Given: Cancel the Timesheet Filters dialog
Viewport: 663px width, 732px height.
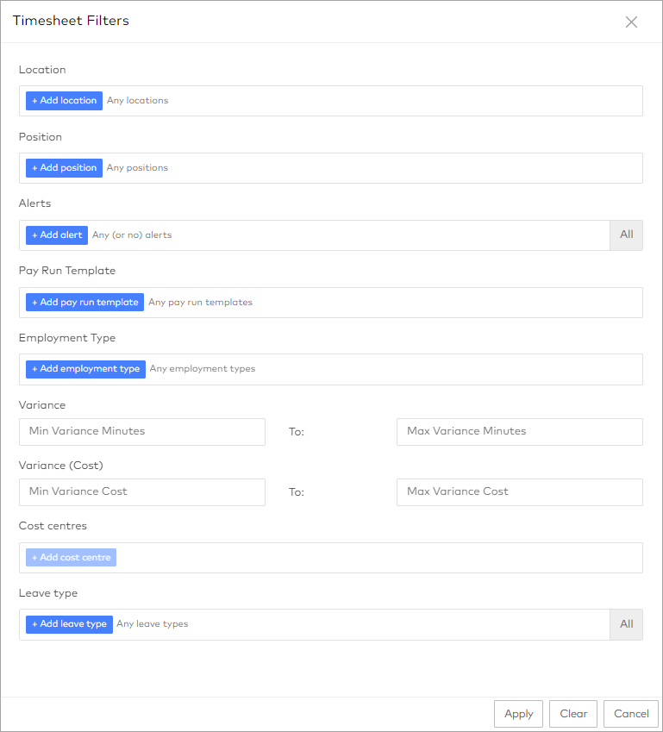Looking at the screenshot, I should point(630,713).
